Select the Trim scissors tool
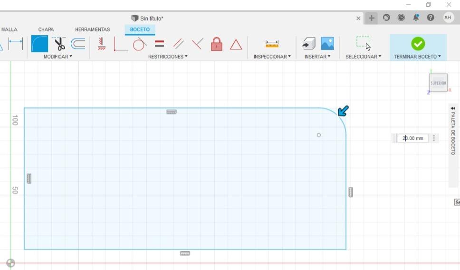The width and height of the screenshot is (460, 270). coord(59,44)
